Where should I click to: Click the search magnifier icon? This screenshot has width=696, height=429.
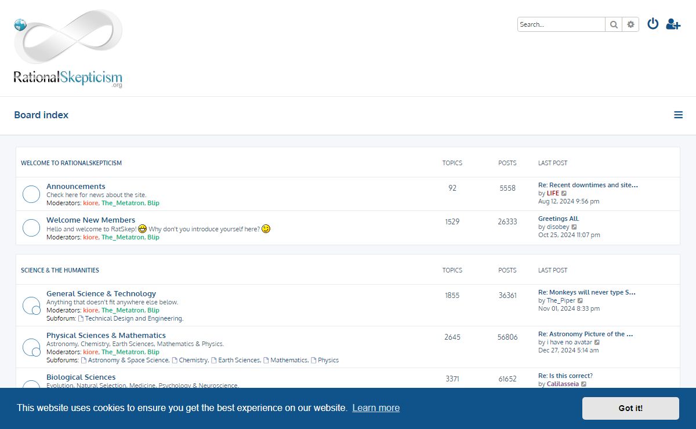614,24
